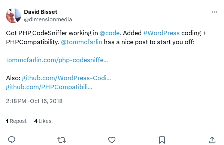The image size is (224, 145).
Task: Bookmark this tweet
Action: tap(162, 140)
